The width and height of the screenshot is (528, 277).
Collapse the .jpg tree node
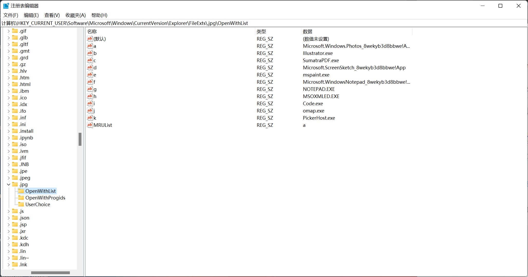(8, 184)
